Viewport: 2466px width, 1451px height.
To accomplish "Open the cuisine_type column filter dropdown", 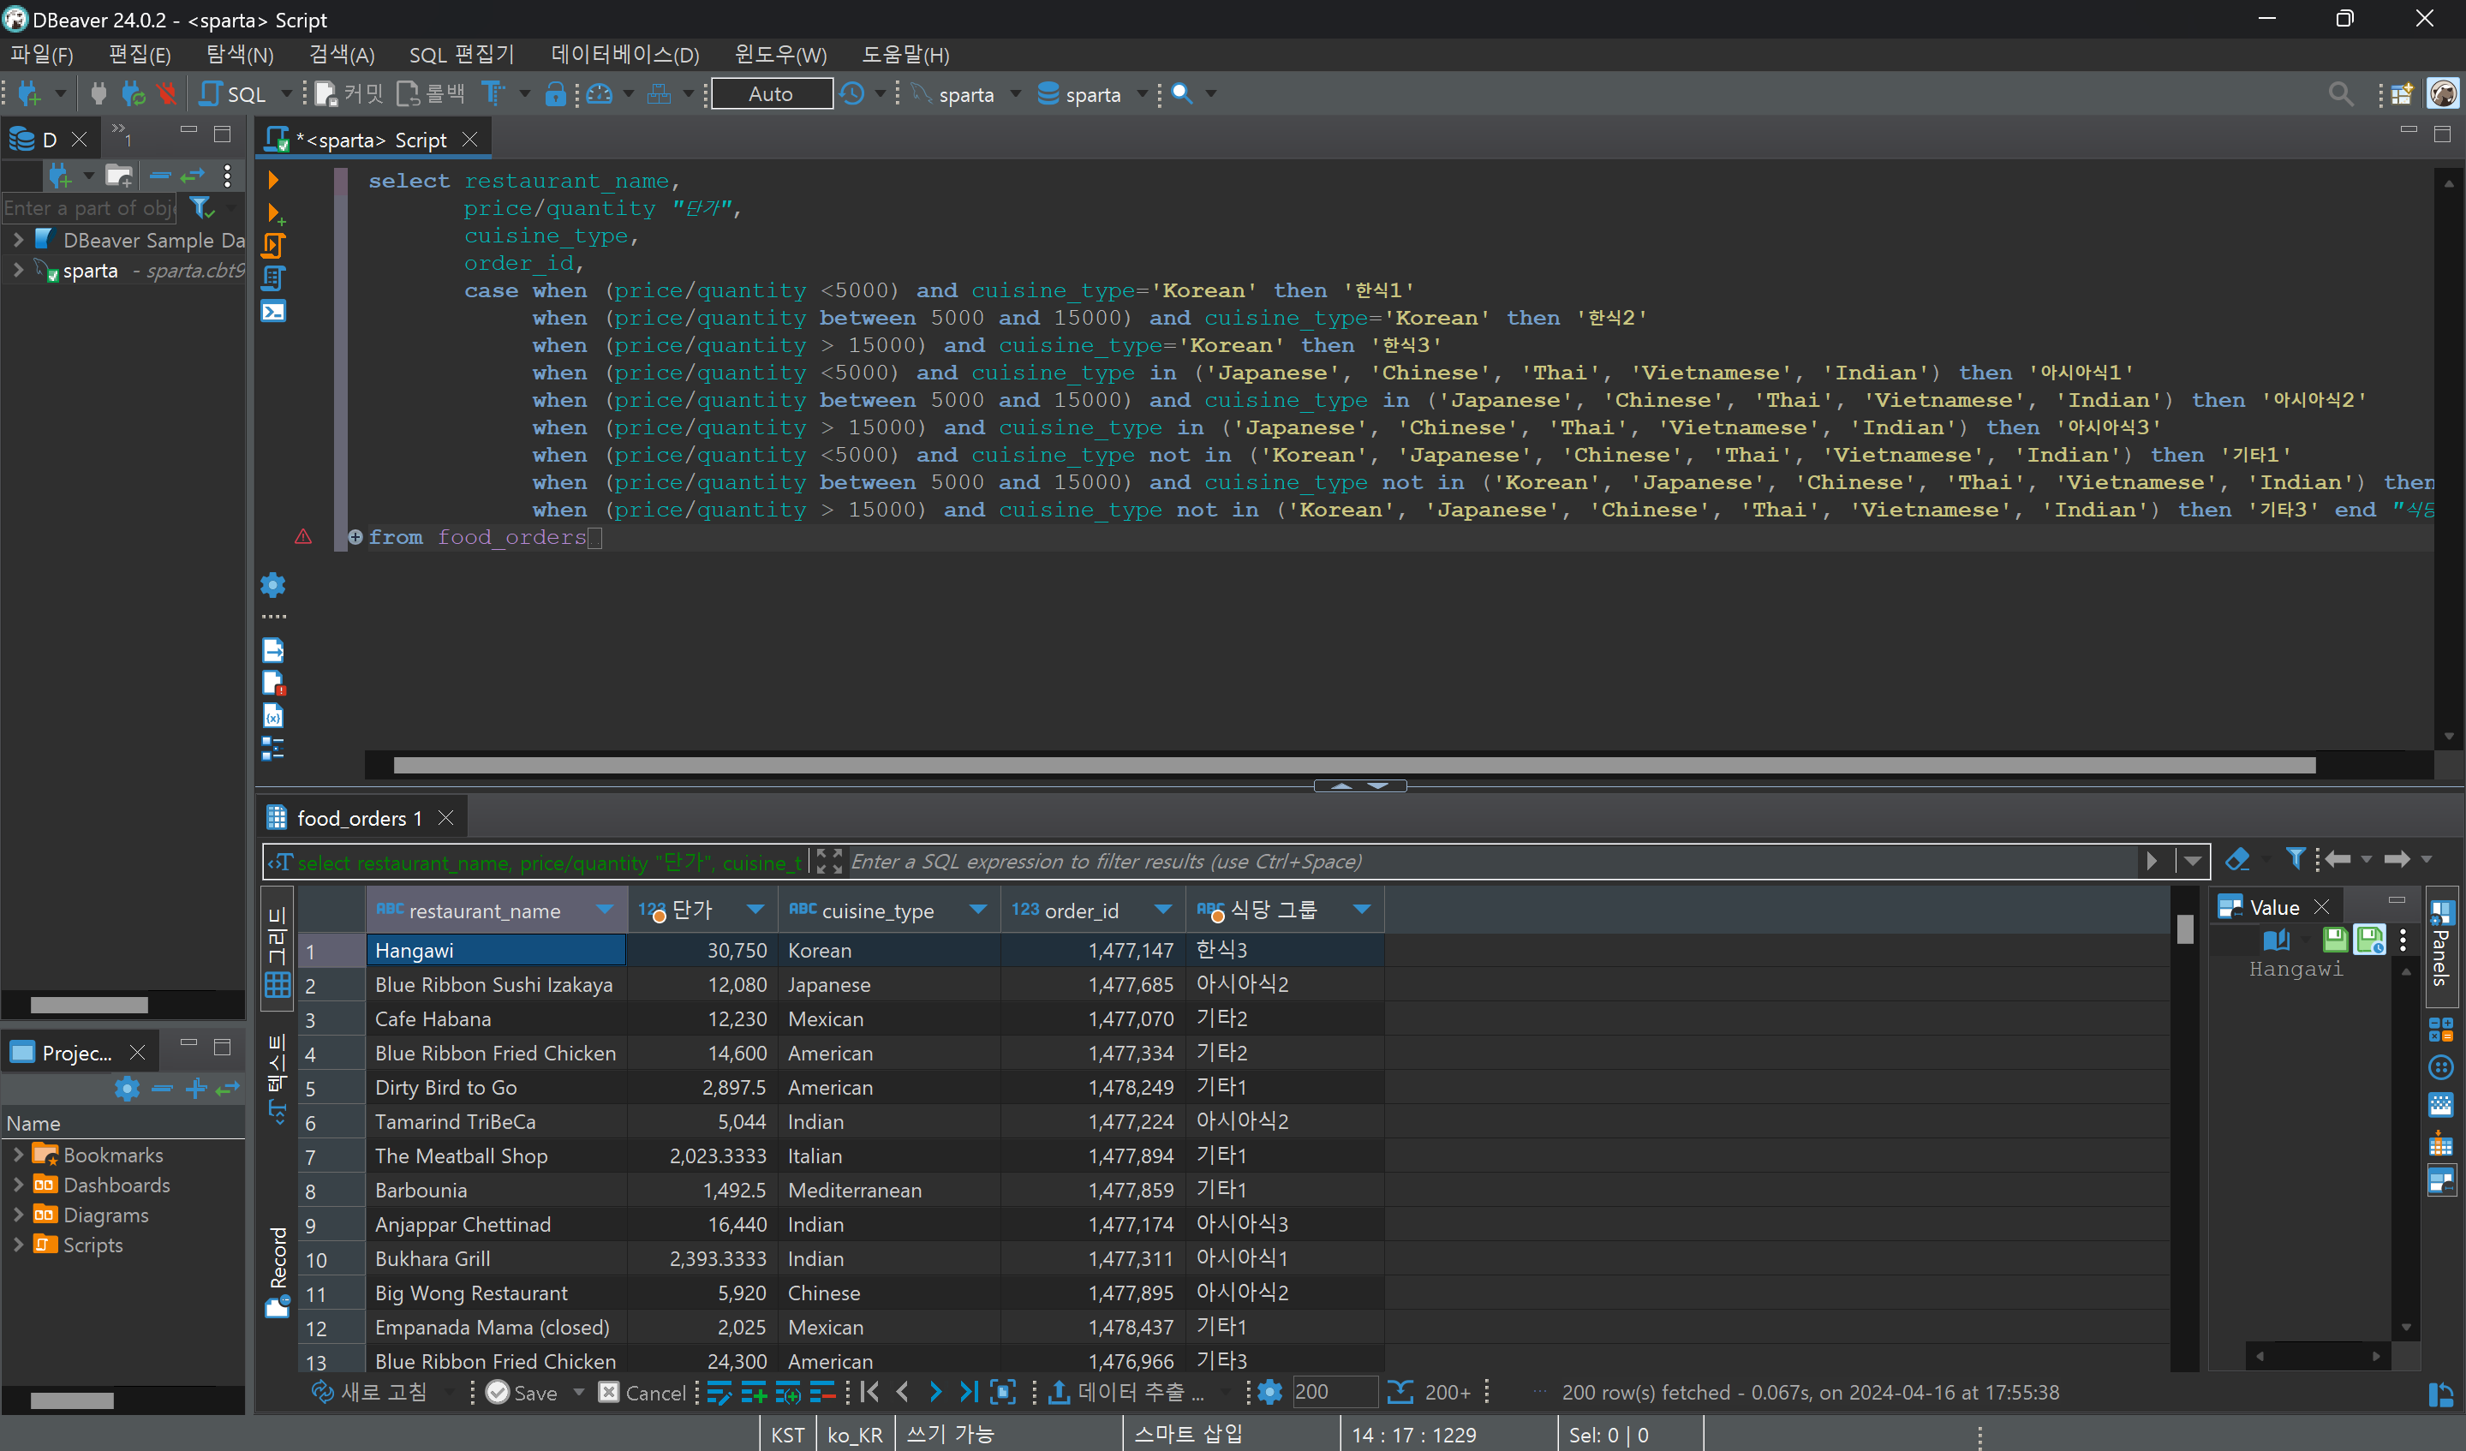I will [x=976, y=910].
